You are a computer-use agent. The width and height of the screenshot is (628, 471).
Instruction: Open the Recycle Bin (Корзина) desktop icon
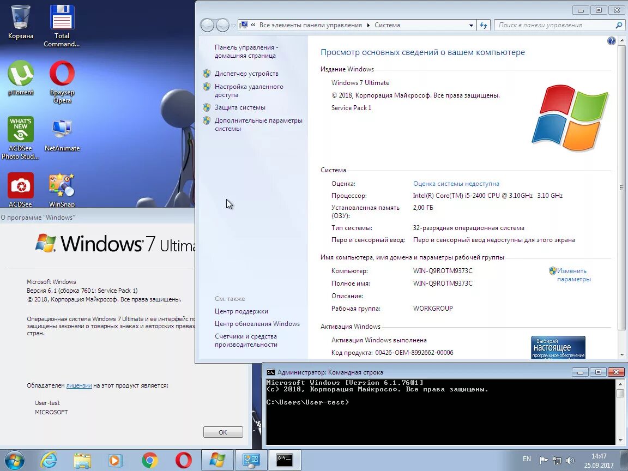[20, 22]
